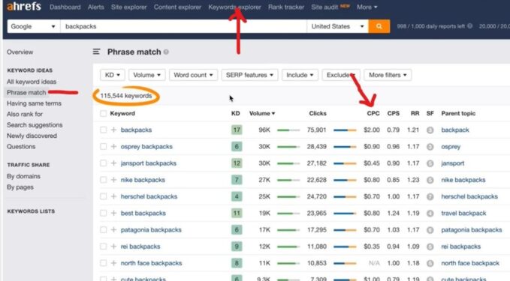Screen dimensions: 510x281
Task: Tick the select-all checkbox in Keyword header
Action: [x=103, y=114]
